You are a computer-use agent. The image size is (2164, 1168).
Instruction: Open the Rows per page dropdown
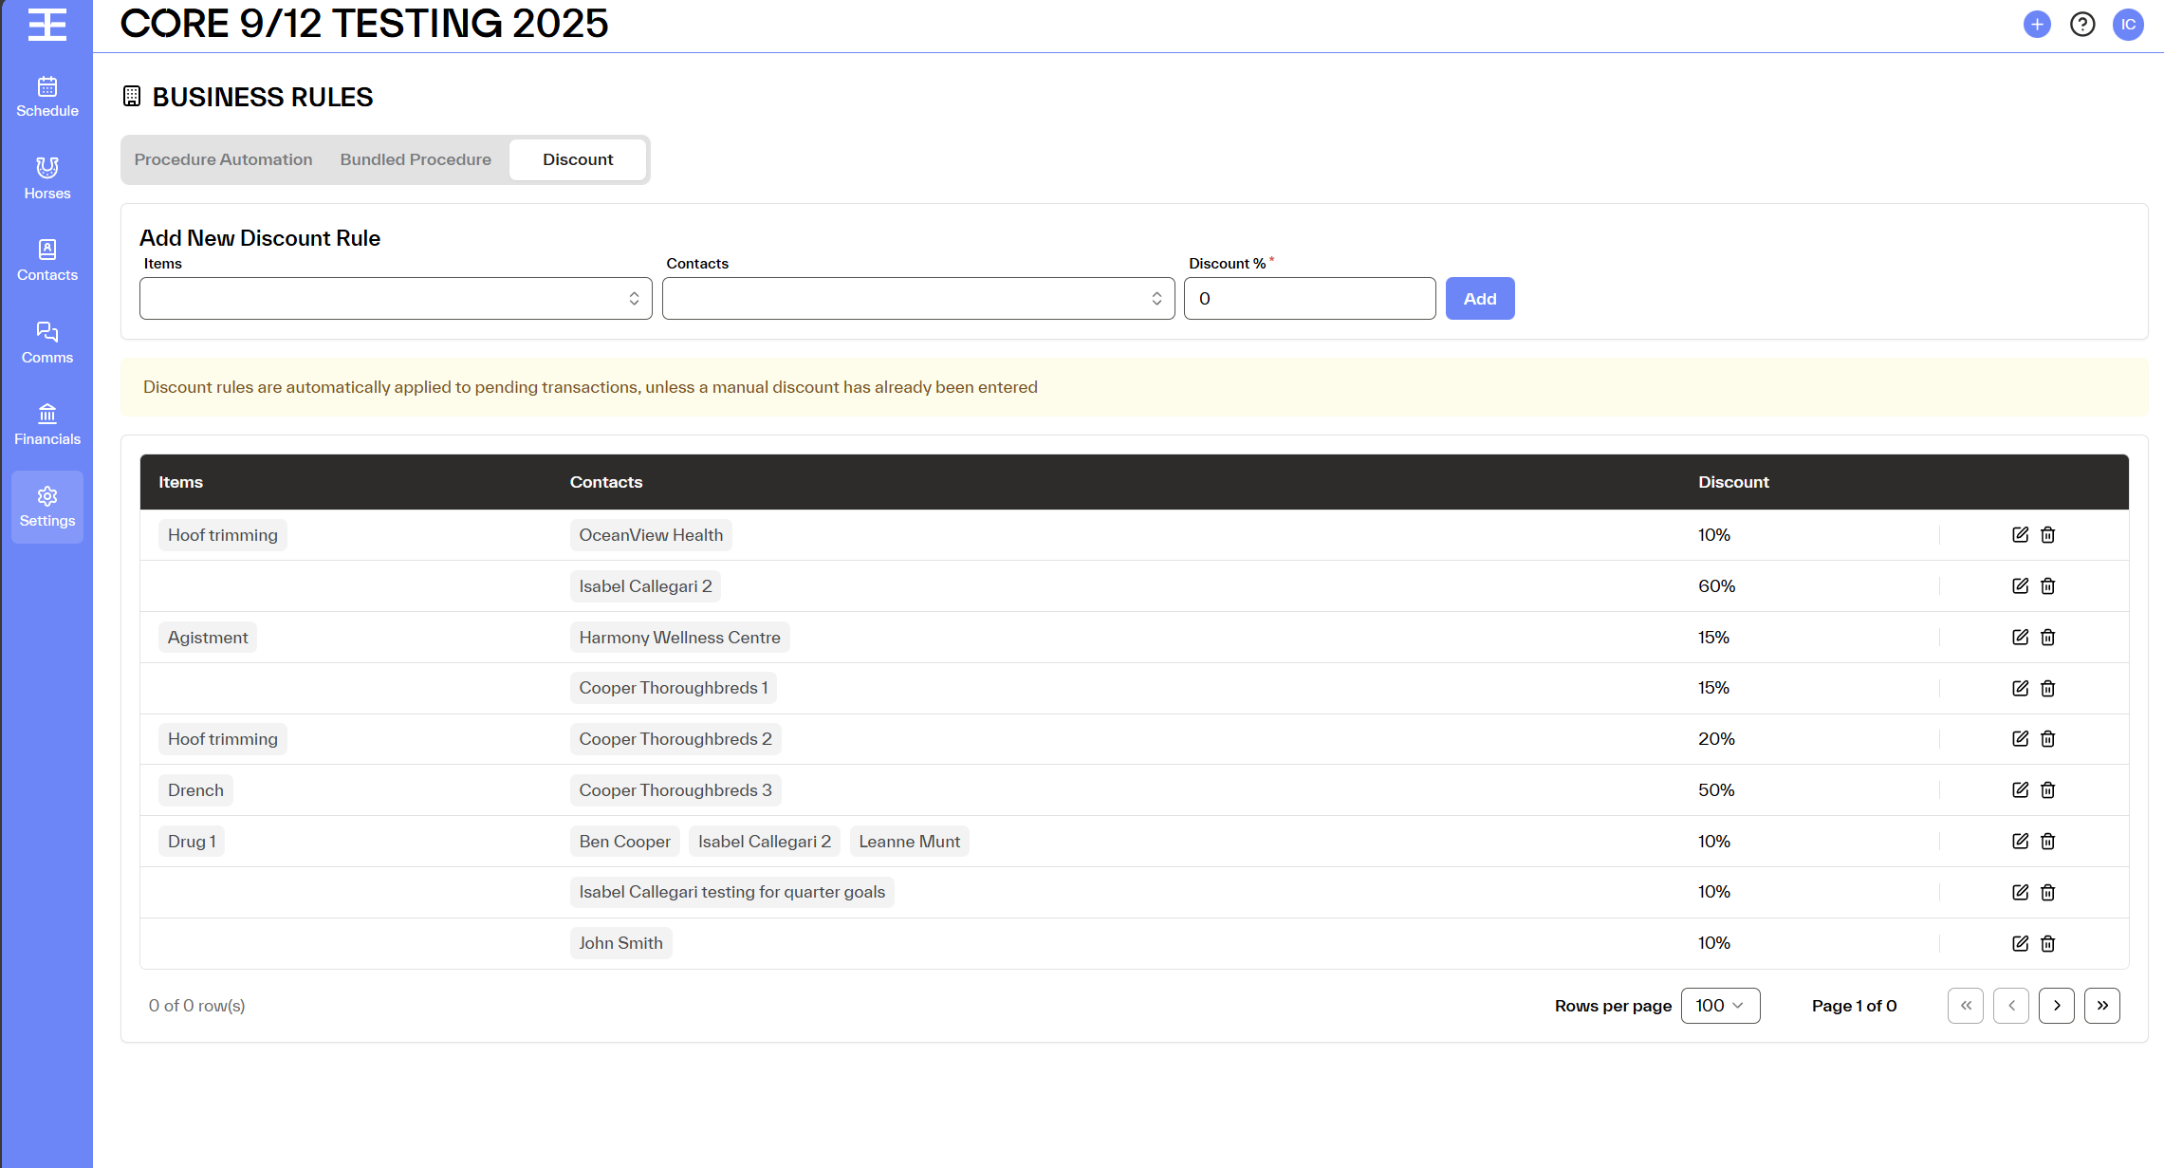click(x=1719, y=1006)
